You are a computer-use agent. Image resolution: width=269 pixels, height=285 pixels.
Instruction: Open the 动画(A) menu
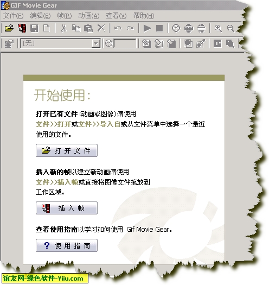tap(89, 16)
